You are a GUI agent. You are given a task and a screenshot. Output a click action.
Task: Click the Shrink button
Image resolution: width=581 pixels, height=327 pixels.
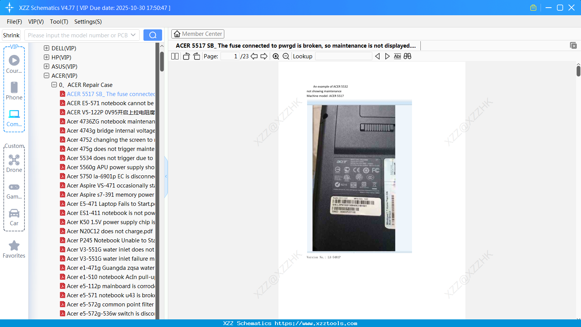11,35
